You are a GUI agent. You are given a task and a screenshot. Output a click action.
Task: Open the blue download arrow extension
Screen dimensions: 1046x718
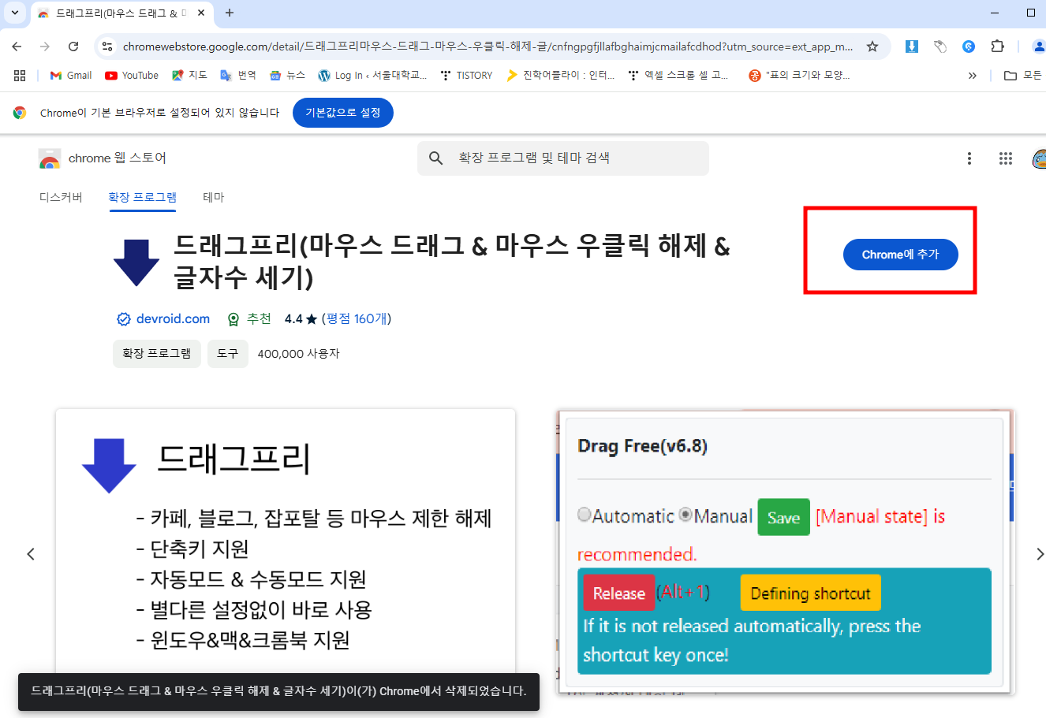911,47
